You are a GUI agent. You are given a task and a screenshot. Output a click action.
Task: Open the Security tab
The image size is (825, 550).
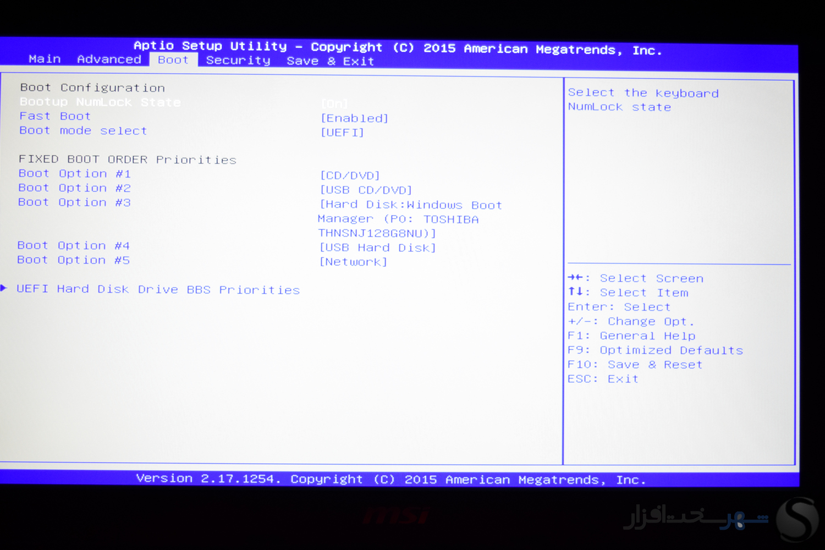click(x=238, y=61)
